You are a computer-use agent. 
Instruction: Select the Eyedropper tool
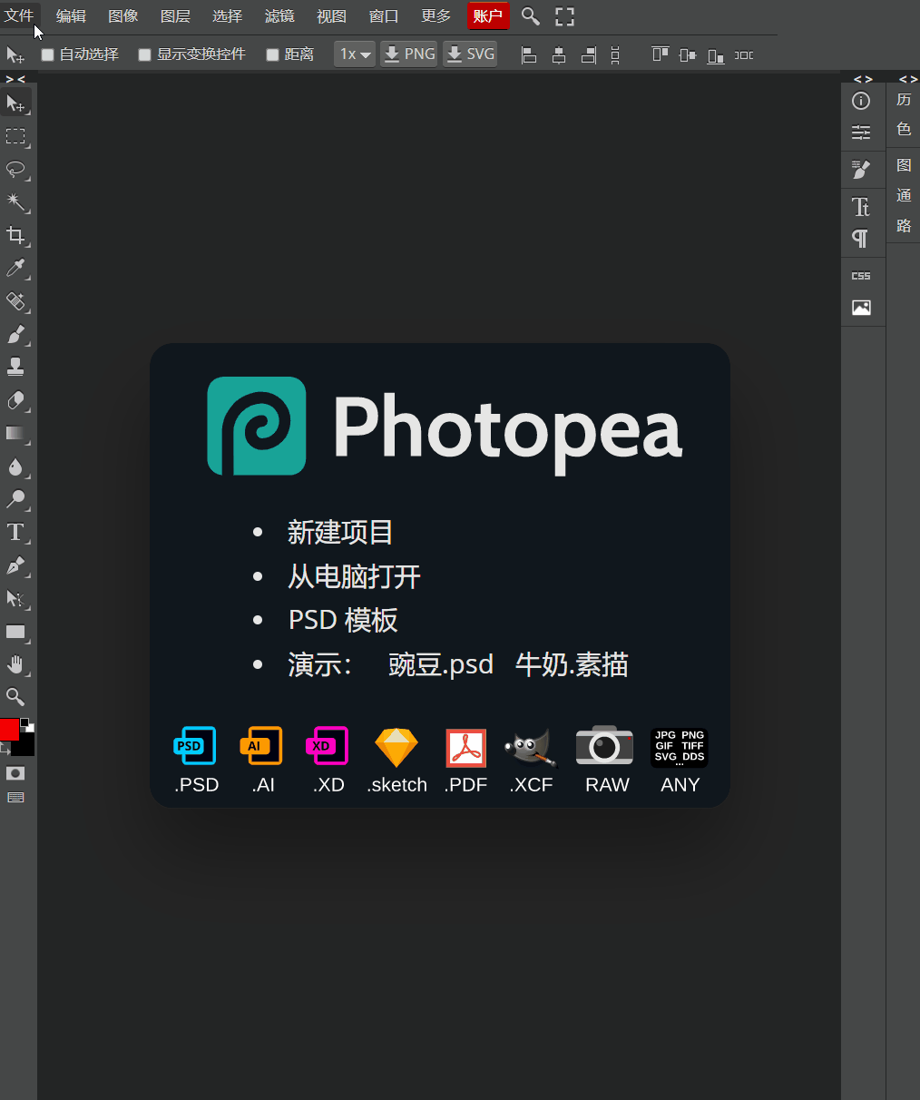tap(15, 268)
